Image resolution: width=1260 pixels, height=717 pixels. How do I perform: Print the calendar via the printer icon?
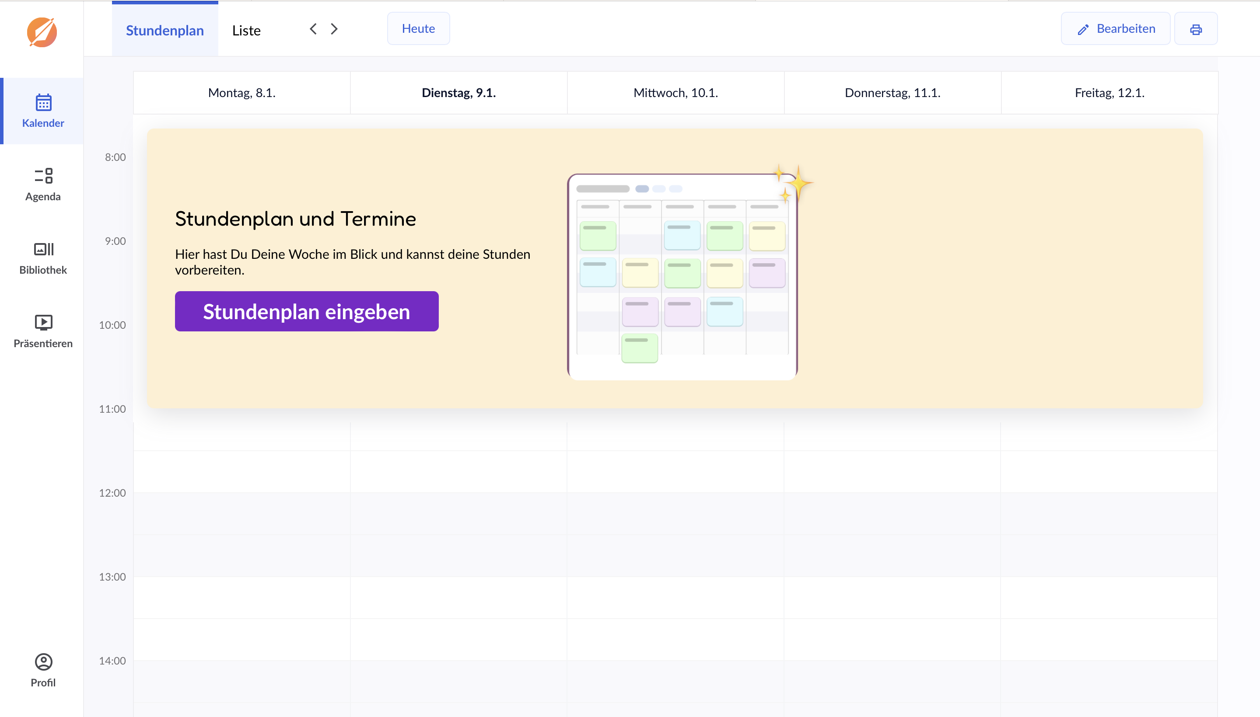coord(1196,28)
